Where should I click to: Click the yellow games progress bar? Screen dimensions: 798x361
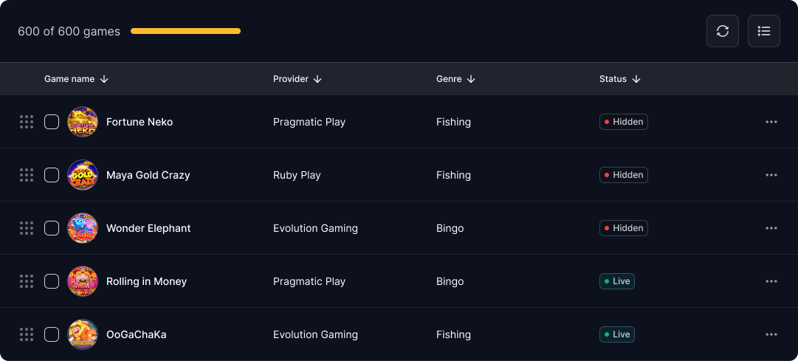[185, 31]
